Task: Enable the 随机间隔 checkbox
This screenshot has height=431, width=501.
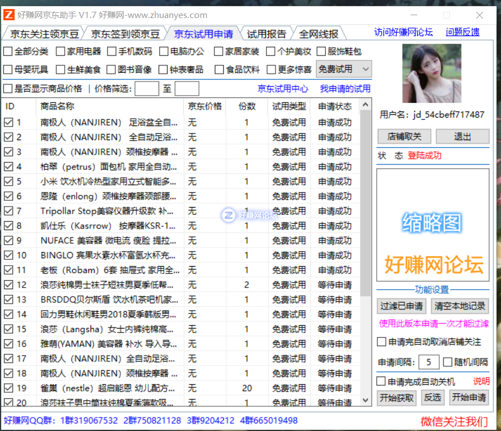Action: coord(448,362)
